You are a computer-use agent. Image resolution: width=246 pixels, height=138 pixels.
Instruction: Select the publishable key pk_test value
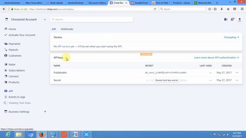(166, 73)
